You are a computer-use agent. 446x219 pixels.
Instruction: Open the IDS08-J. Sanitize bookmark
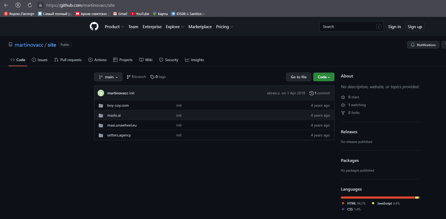(x=188, y=14)
